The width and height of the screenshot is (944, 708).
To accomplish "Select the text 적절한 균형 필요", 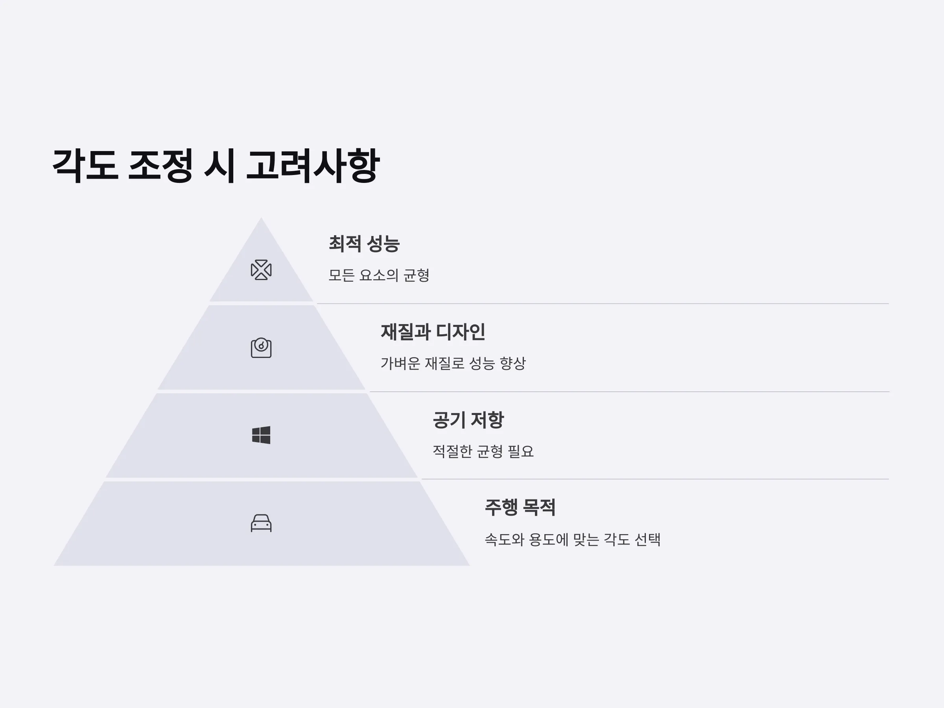I will [x=483, y=451].
